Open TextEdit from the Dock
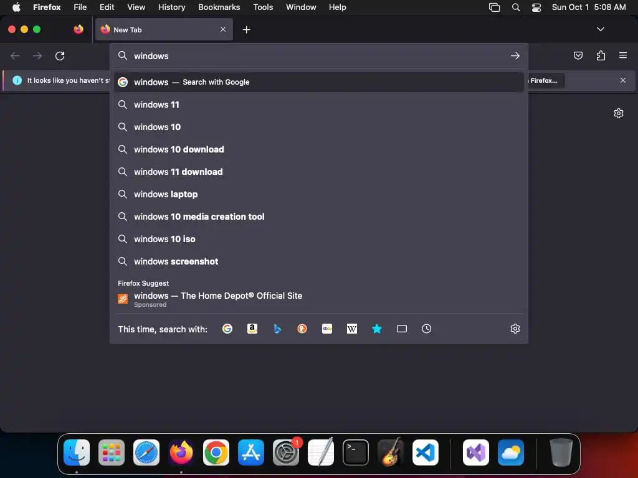This screenshot has height=478, width=638. (x=321, y=452)
